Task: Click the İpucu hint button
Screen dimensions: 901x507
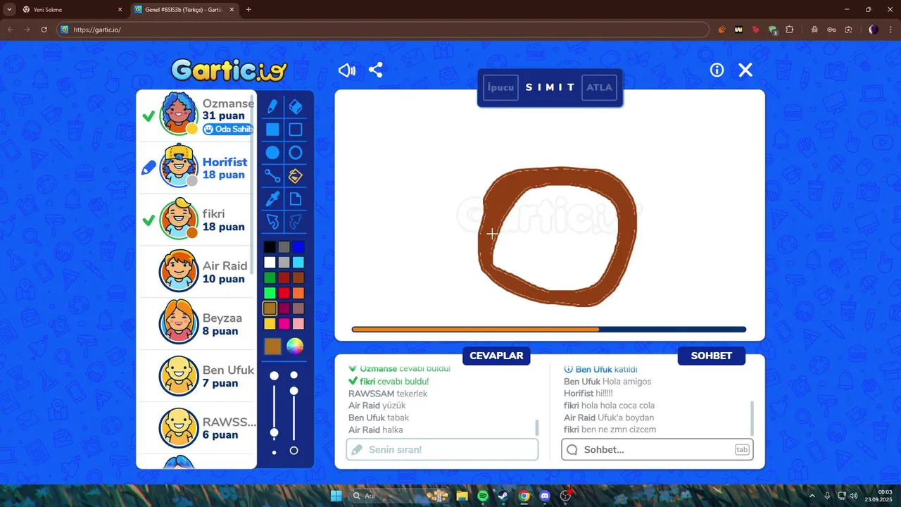Action: (501, 87)
